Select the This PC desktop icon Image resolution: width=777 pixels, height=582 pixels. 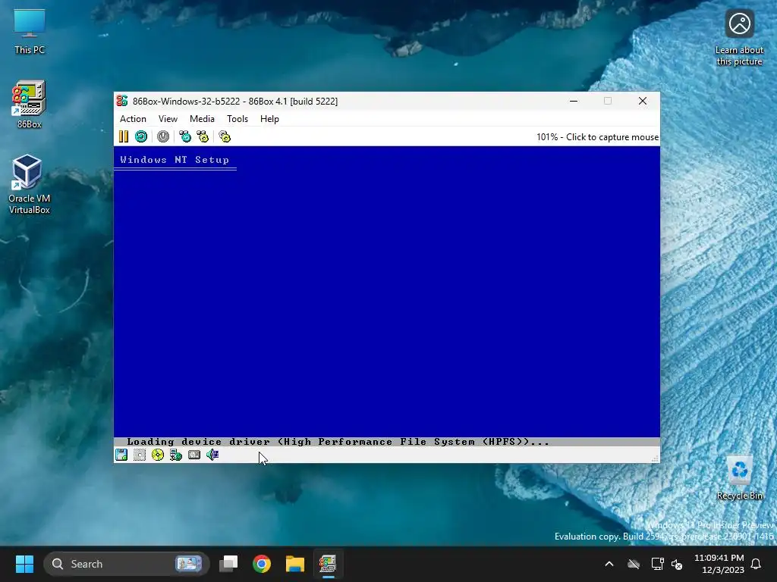tap(30, 32)
